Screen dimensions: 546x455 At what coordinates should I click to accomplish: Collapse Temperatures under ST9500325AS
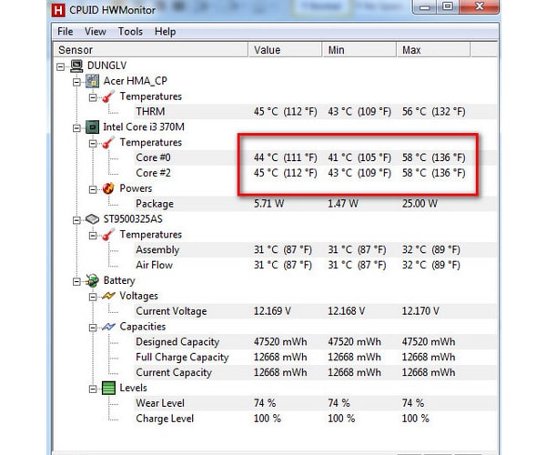(93, 236)
